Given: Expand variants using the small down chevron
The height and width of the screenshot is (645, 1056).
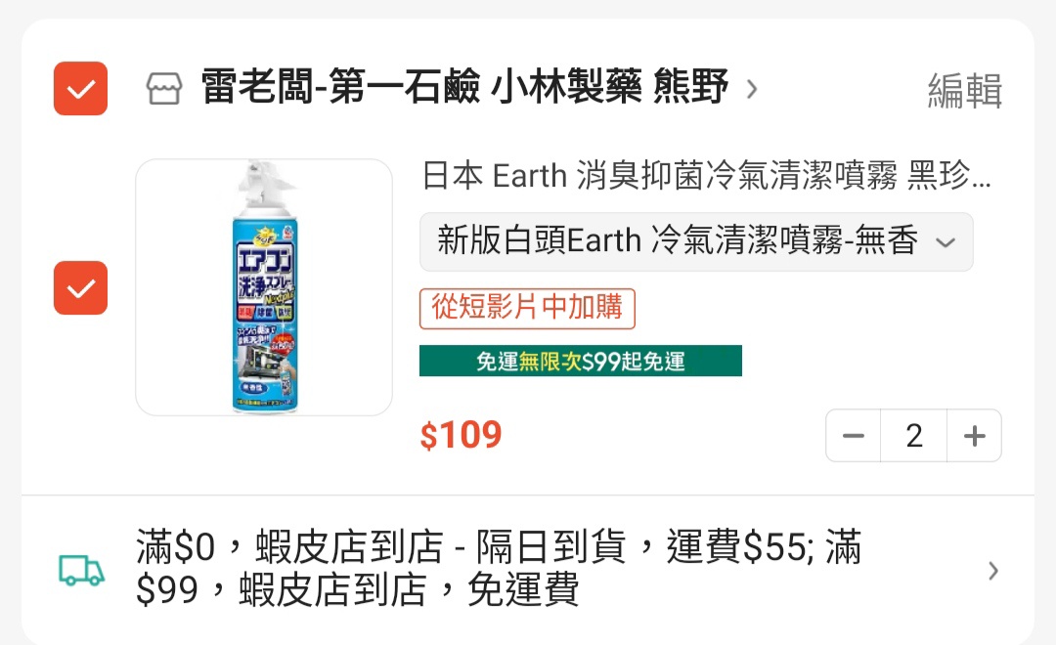Looking at the screenshot, I should [946, 242].
